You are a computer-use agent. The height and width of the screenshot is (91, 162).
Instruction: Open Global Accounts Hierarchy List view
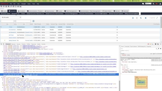point(35,14)
